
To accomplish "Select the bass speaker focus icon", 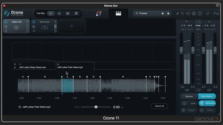I will pos(76,13).
